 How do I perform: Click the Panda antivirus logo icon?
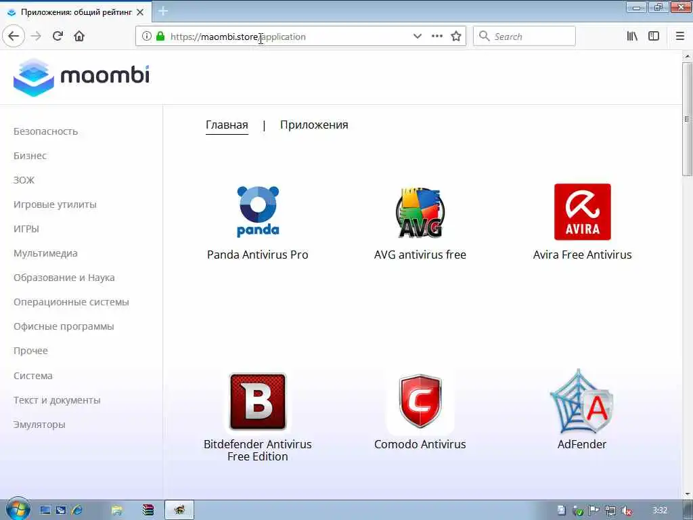258,211
